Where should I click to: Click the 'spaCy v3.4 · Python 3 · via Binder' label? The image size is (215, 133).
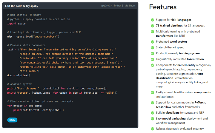(x=118, y=6)
